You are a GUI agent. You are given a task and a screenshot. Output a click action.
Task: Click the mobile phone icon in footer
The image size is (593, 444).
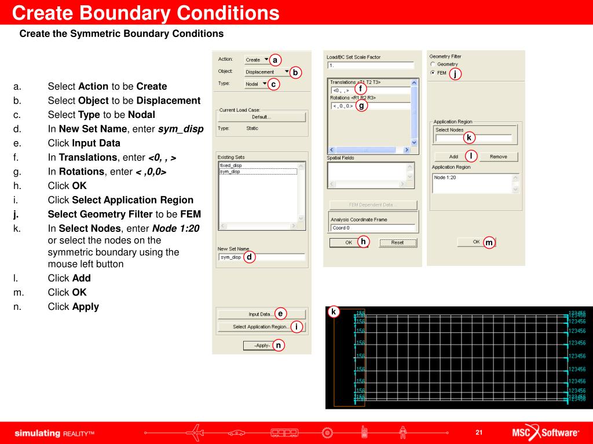(x=364, y=432)
